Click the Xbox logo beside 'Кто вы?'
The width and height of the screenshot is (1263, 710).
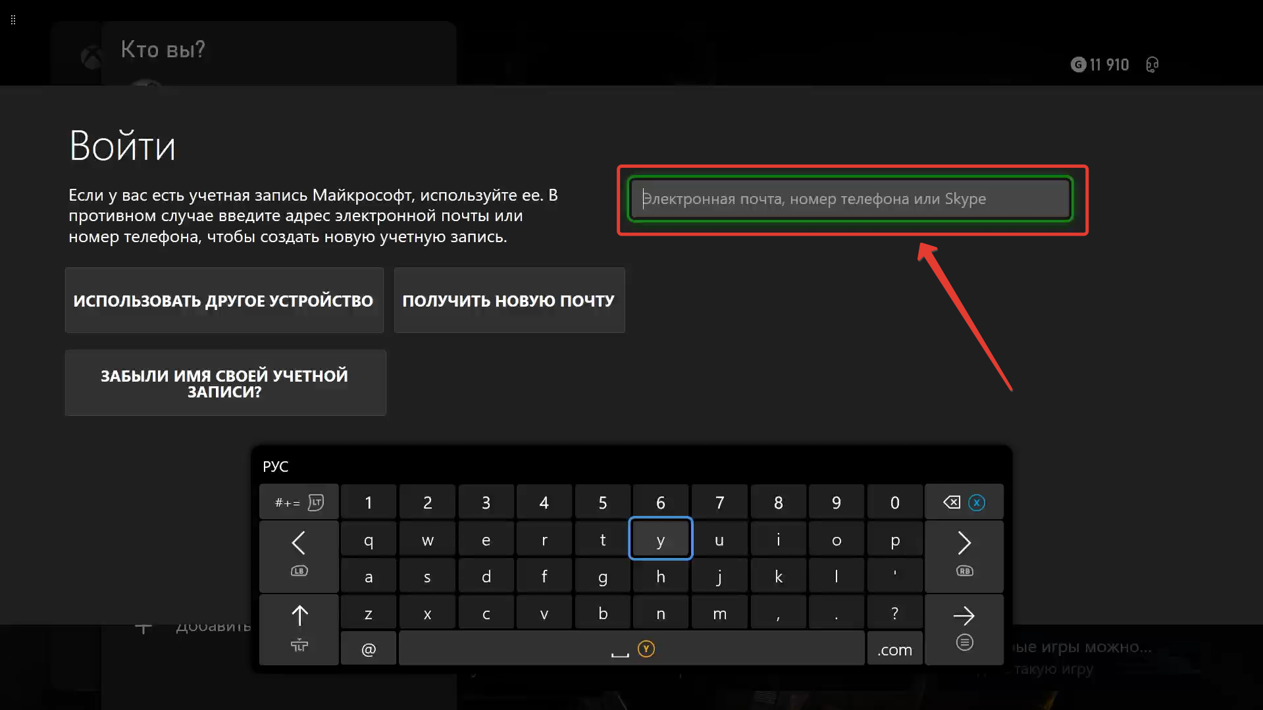pyautogui.click(x=91, y=58)
